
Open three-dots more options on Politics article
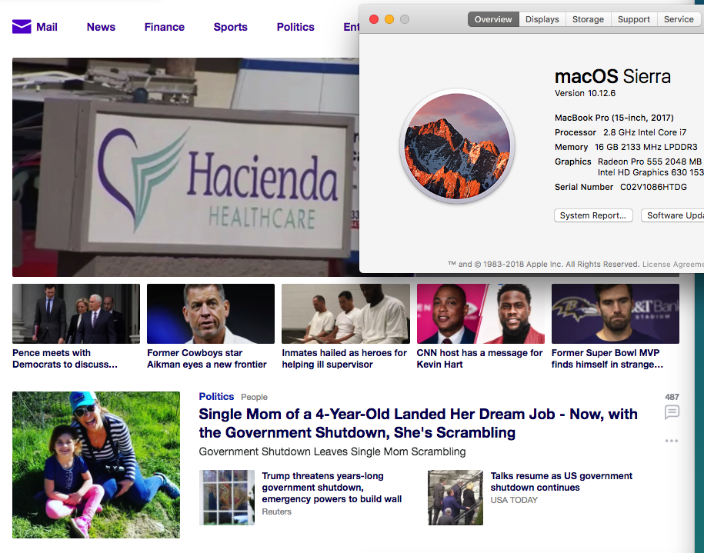[x=672, y=441]
